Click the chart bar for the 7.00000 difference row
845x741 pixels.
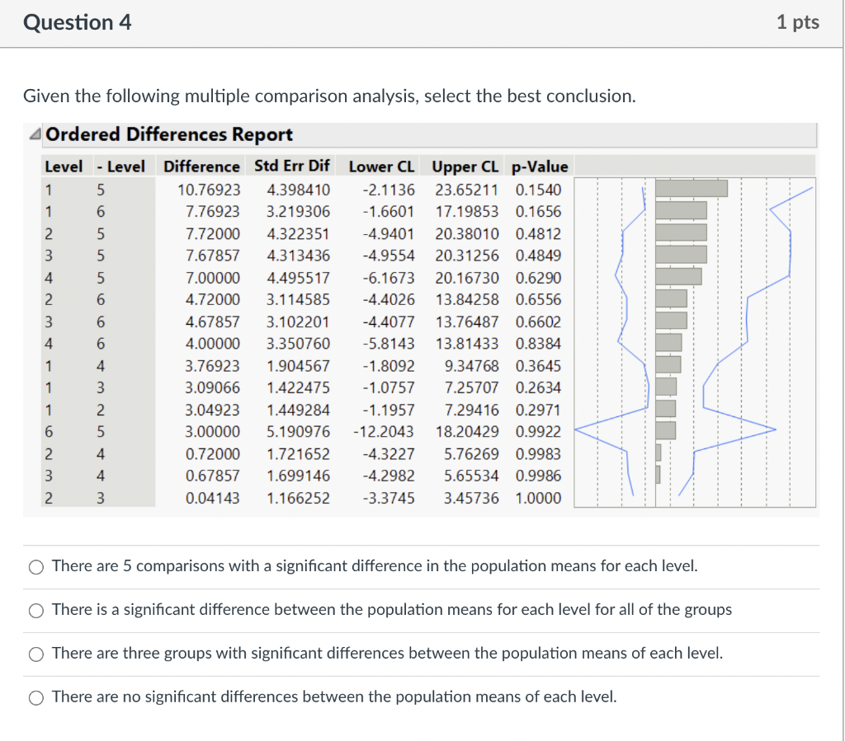pyautogui.click(x=678, y=277)
